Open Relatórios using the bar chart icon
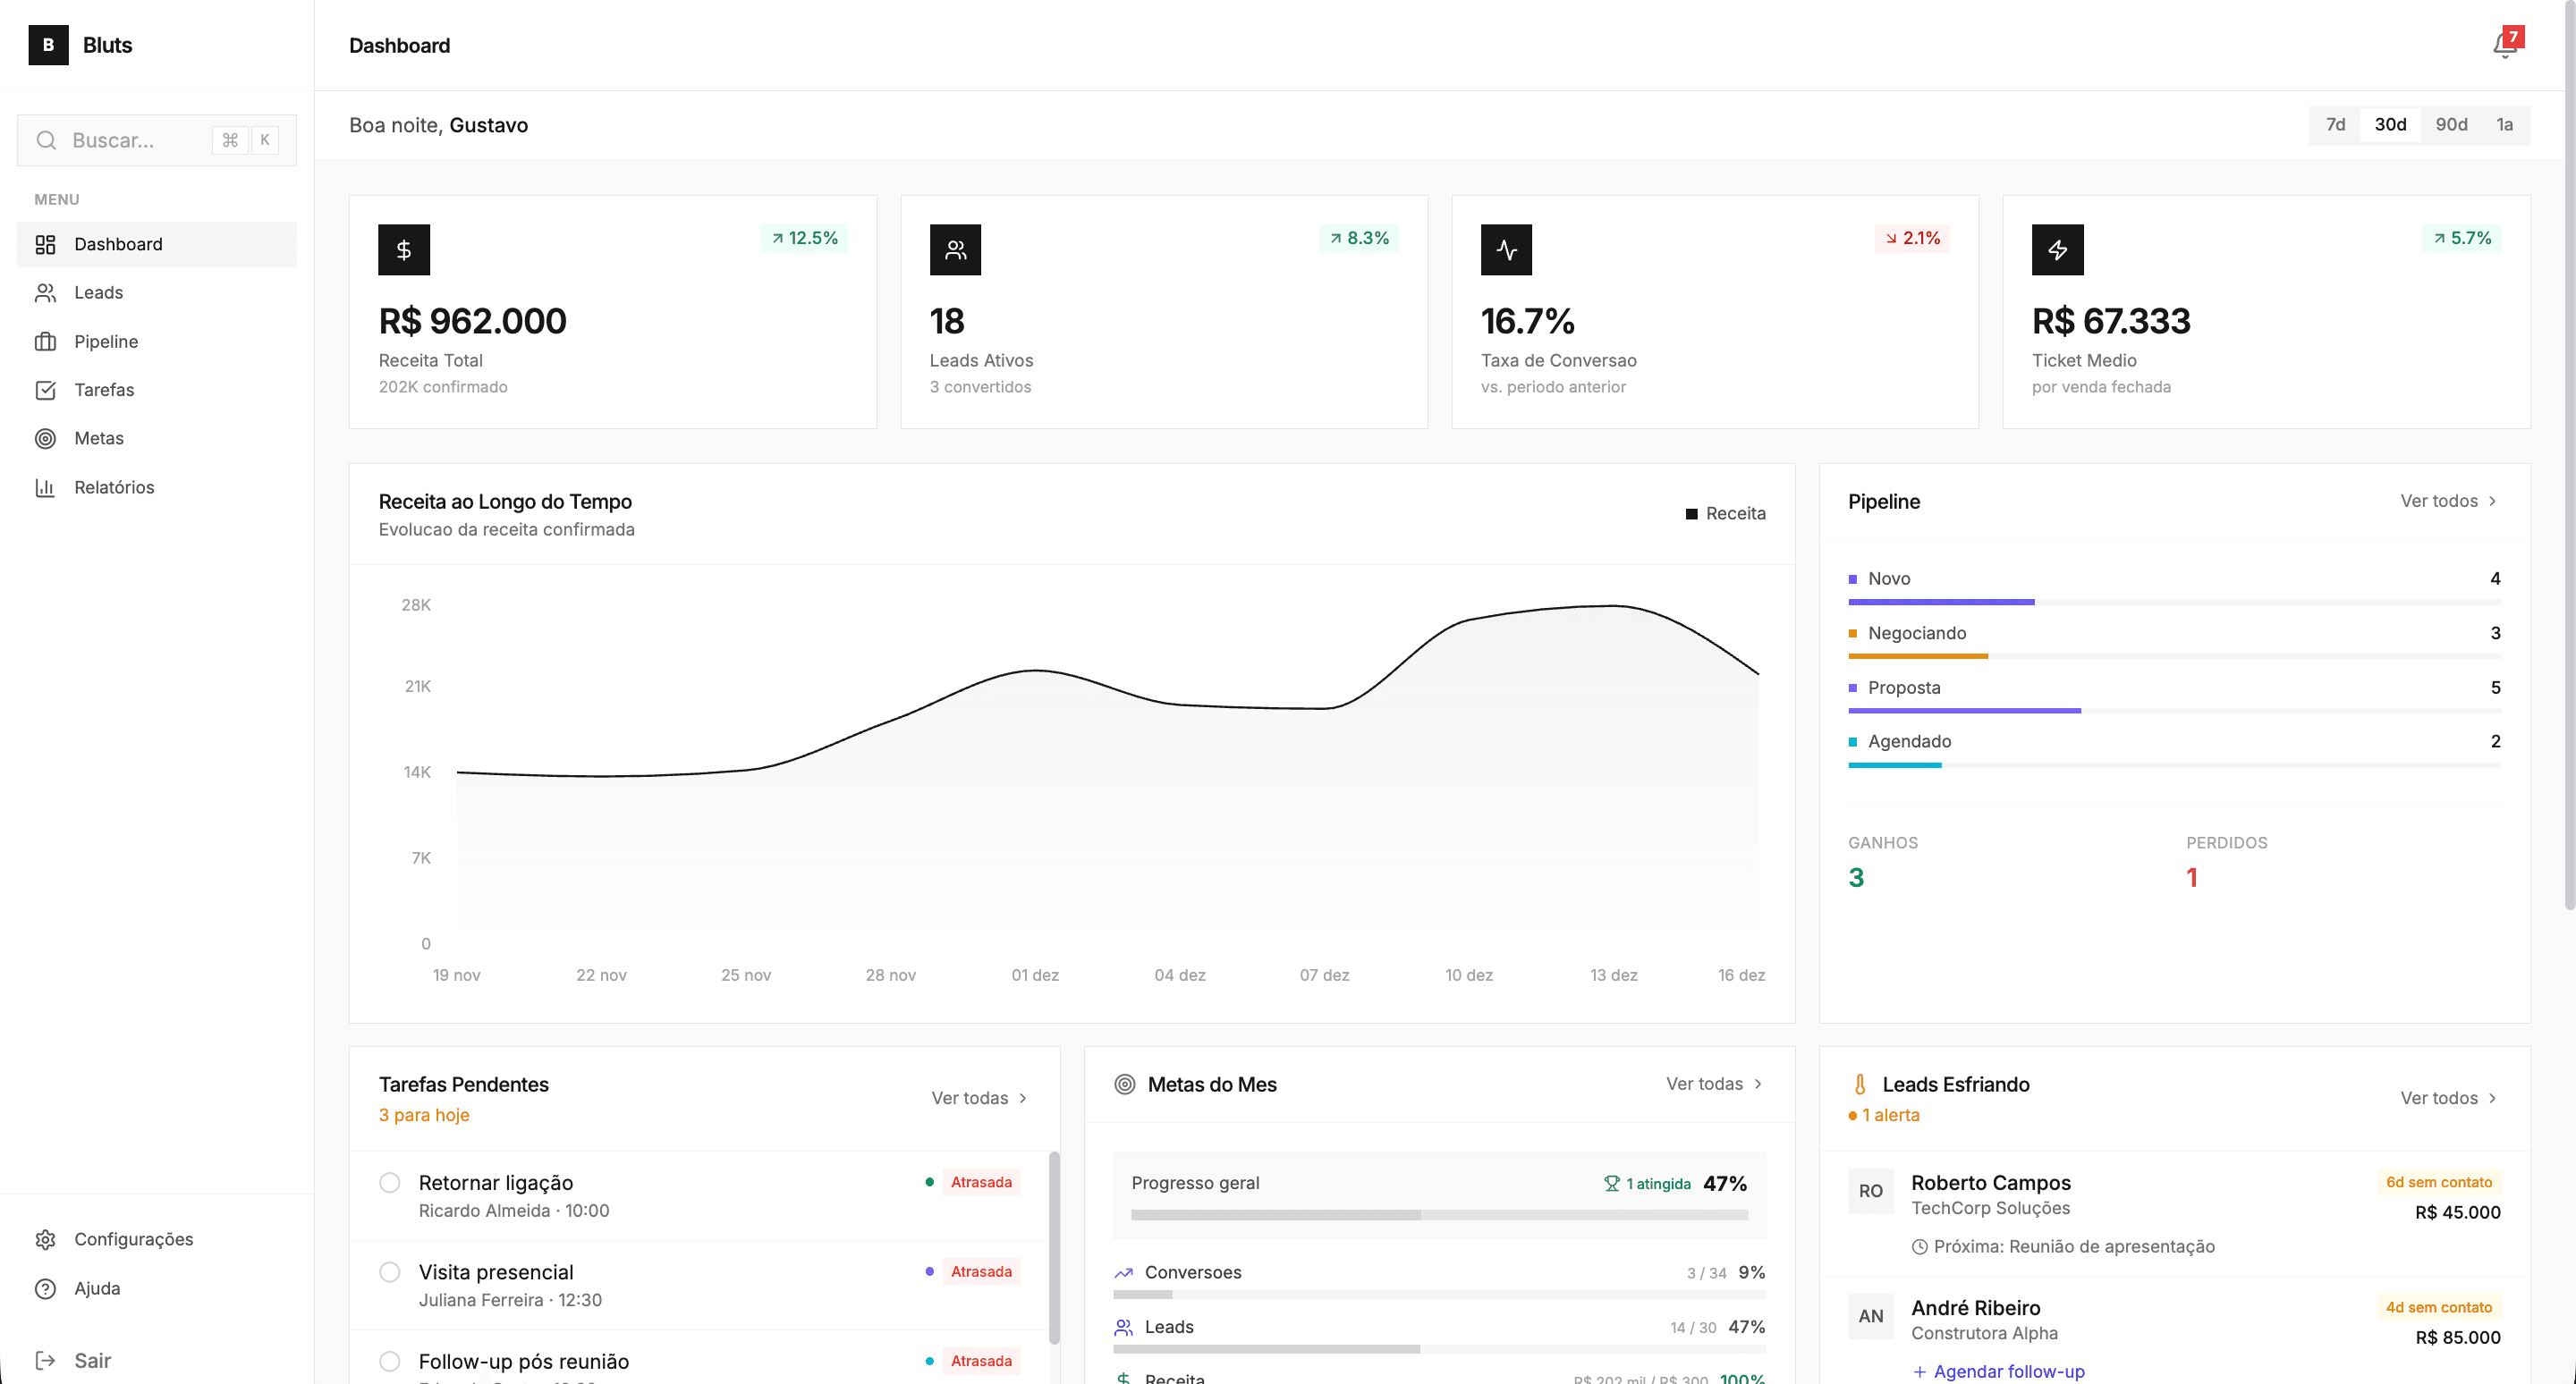2576x1384 pixels. (x=47, y=486)
